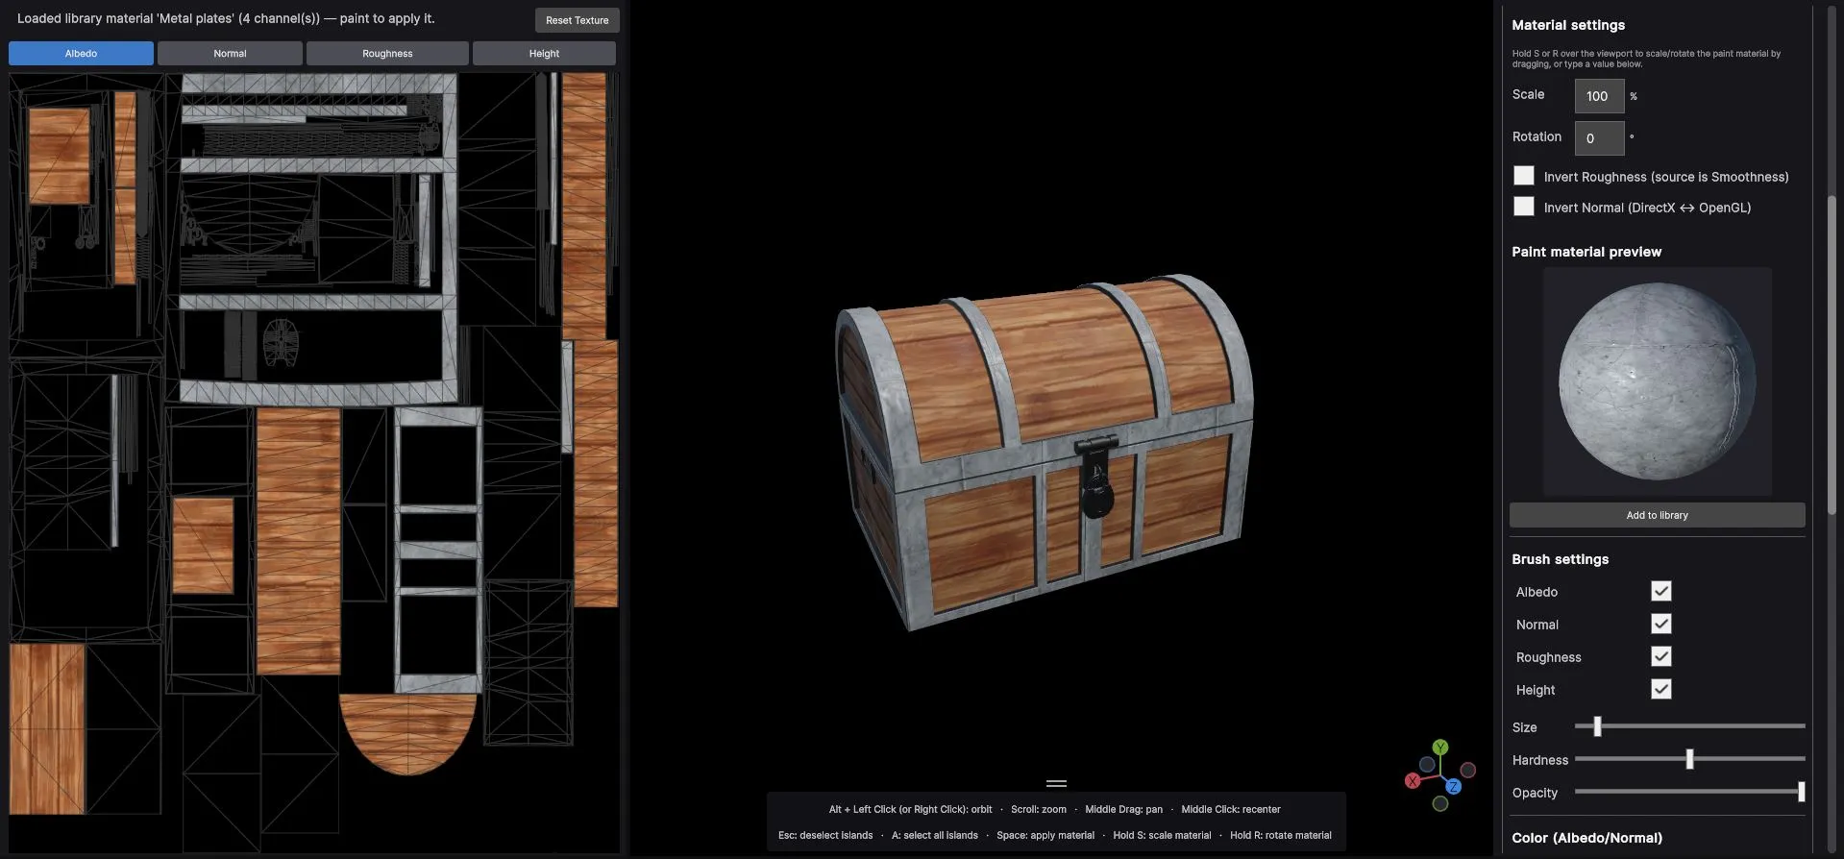The height and width of the screenshot is (859, 1844).
Task: Open the Roughness texture tab
Action: (387, 53)
